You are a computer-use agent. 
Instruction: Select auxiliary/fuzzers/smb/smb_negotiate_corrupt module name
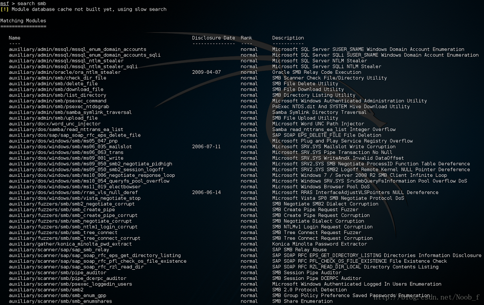(71, 221)
